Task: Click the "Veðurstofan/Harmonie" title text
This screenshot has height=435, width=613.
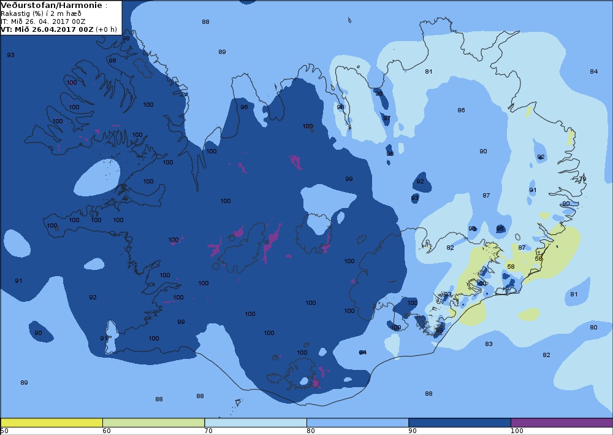Action: point(51,6)
